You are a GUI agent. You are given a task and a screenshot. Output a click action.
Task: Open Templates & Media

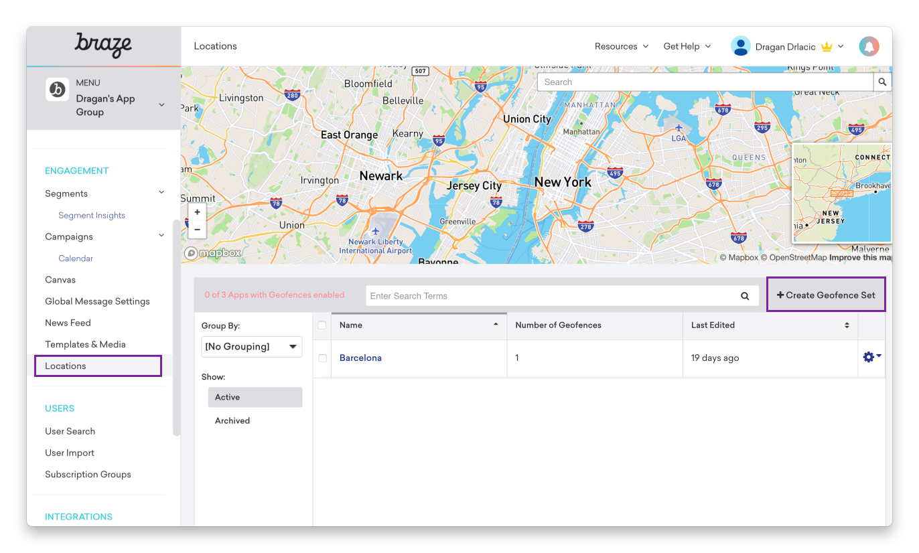coord(85,344)
